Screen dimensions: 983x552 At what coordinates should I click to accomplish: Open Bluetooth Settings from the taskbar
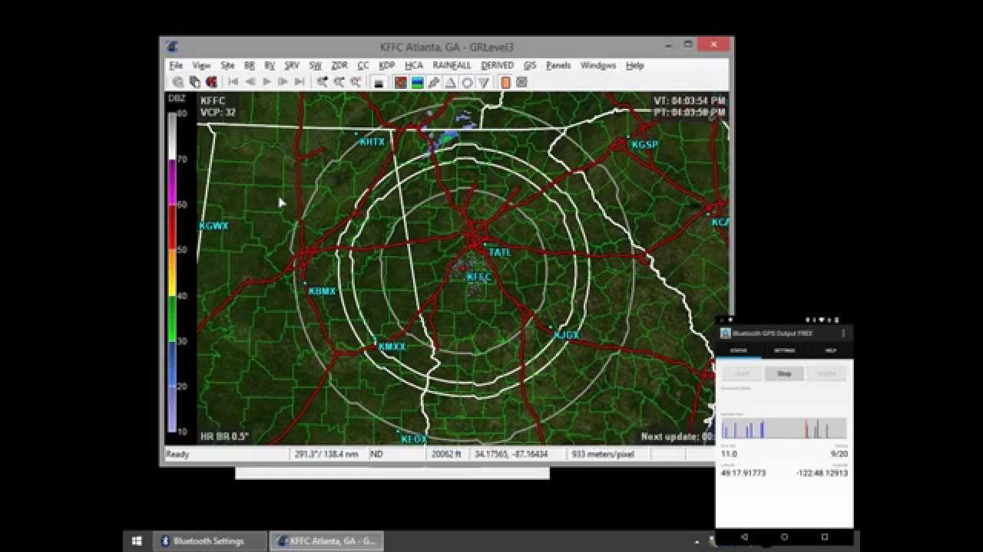point(210,541)
